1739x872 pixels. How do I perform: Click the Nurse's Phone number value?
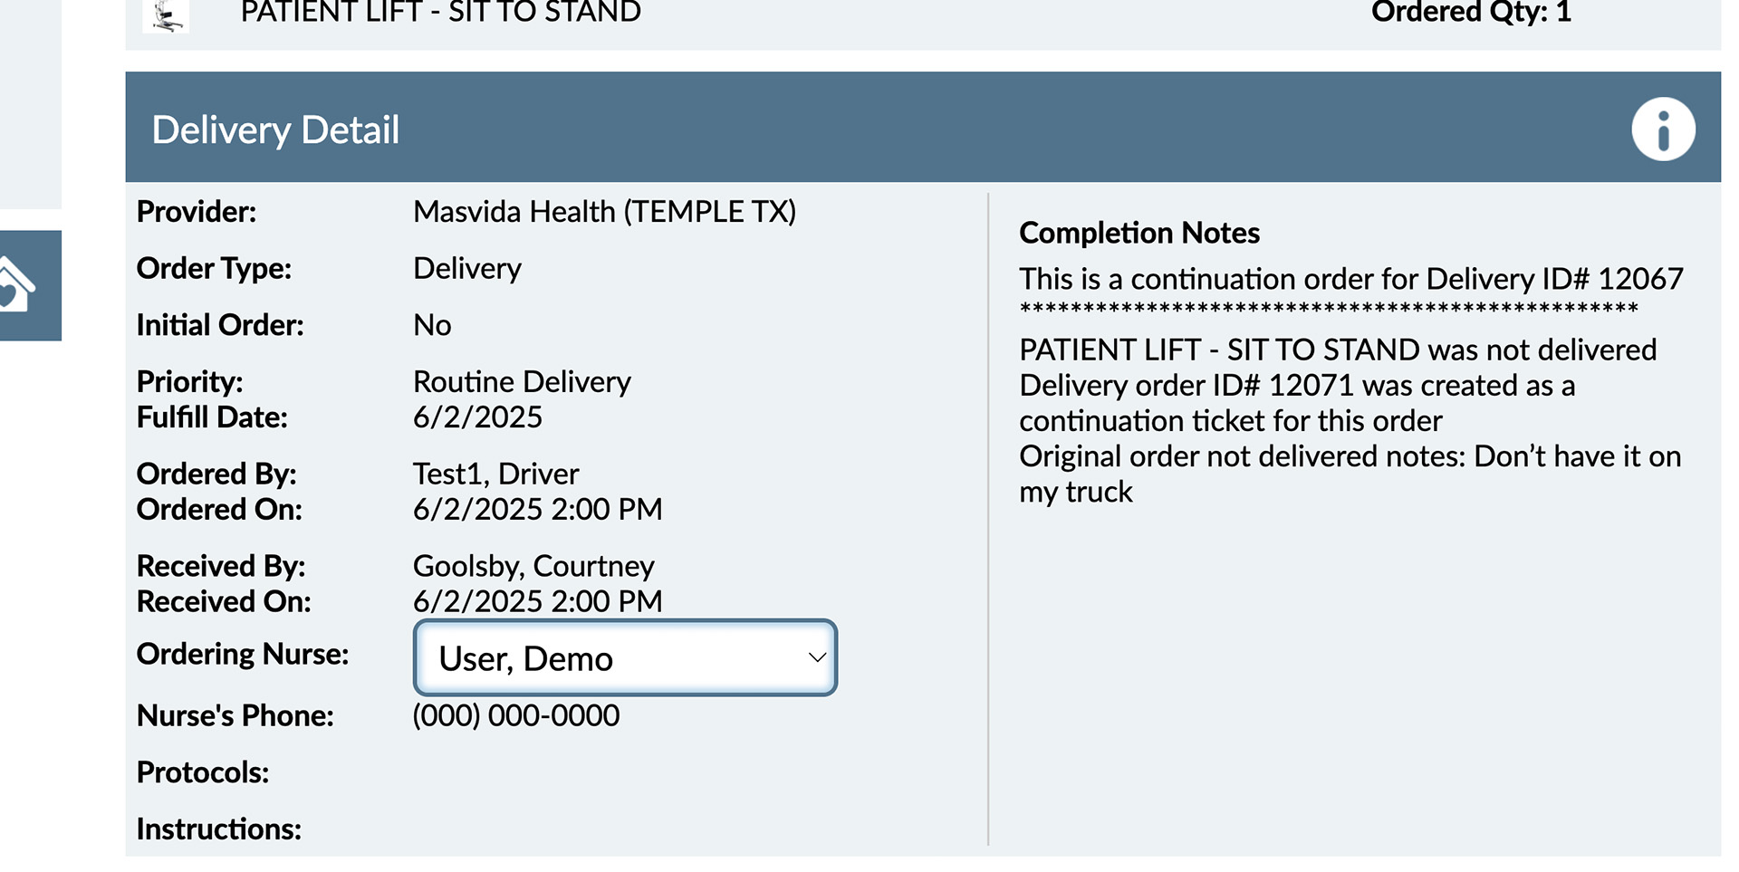516,715
